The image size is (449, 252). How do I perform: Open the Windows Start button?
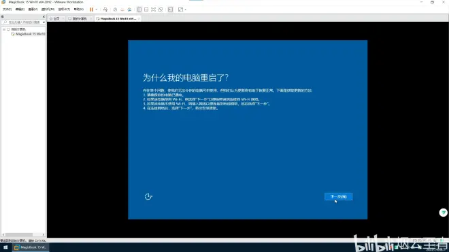click(x=5, y=247)
